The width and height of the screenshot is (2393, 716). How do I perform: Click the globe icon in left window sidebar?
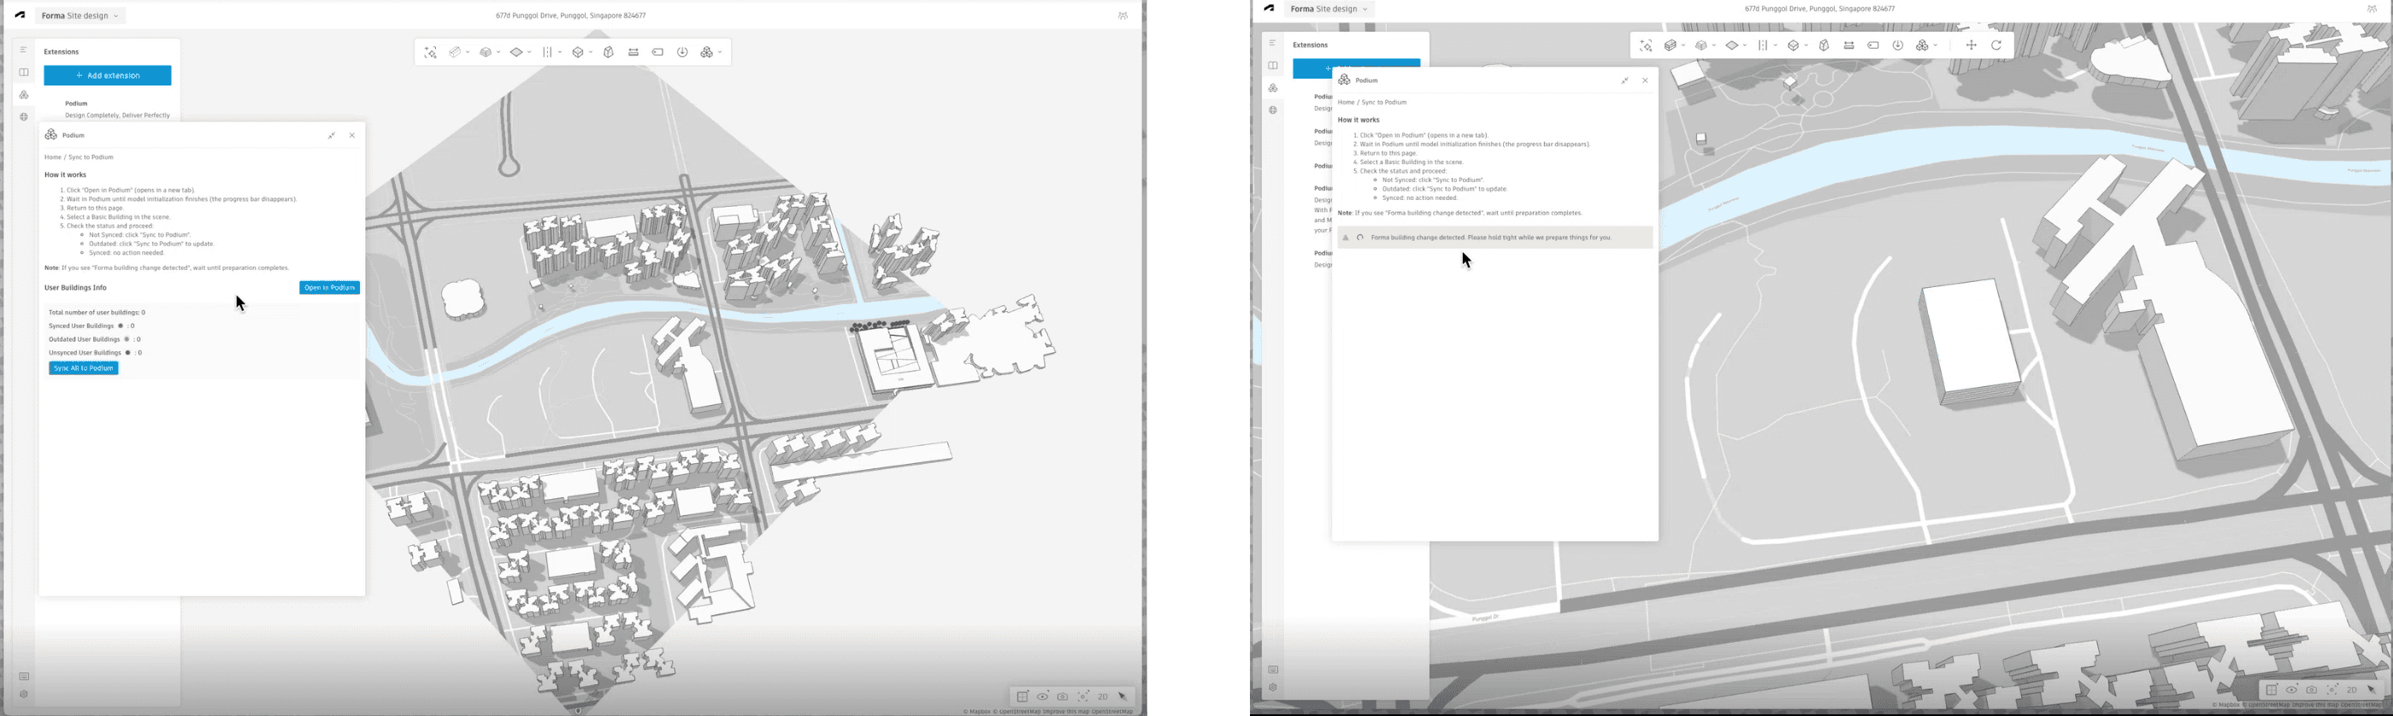tap(24, 117)
